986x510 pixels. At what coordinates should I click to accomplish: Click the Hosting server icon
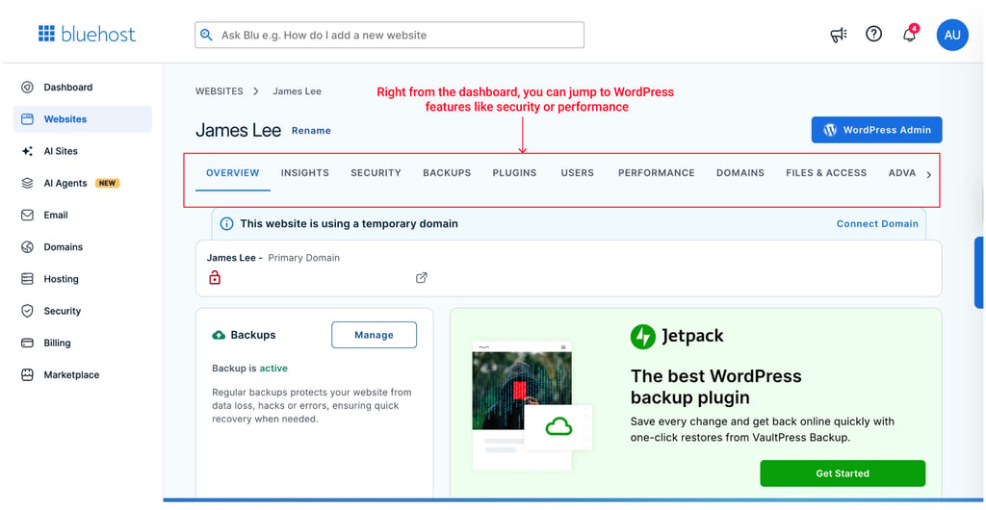coord(27,279)
